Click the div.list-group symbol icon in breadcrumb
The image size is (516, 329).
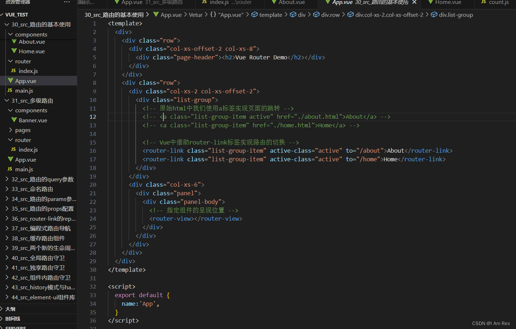coord(434,15)
